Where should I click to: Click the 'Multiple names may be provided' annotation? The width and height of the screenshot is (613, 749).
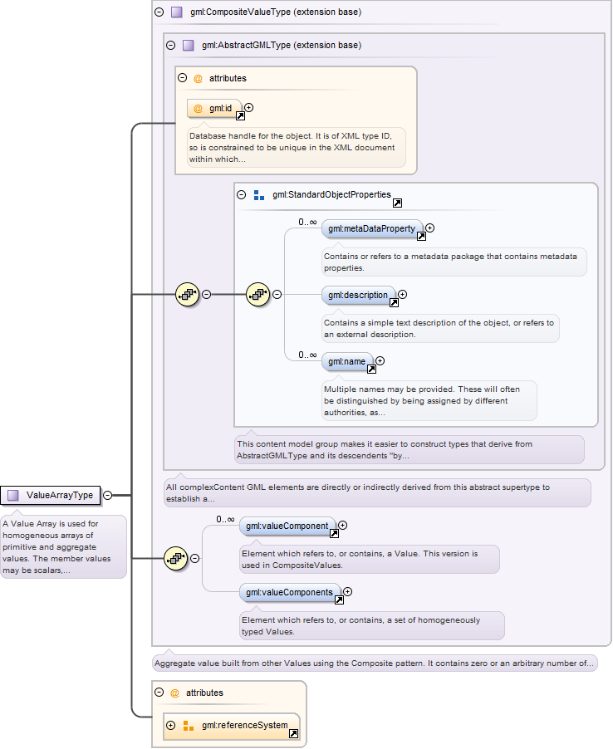point(429,401)
